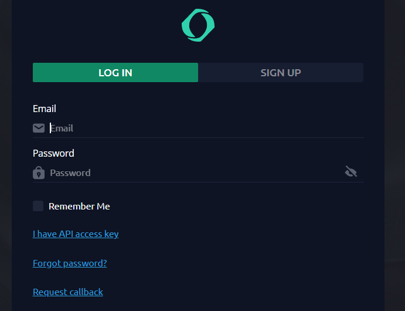This screenshot has height=311, width=405.
Task: Switch to the SIGN UP tab
Action: tap(281, 73)
